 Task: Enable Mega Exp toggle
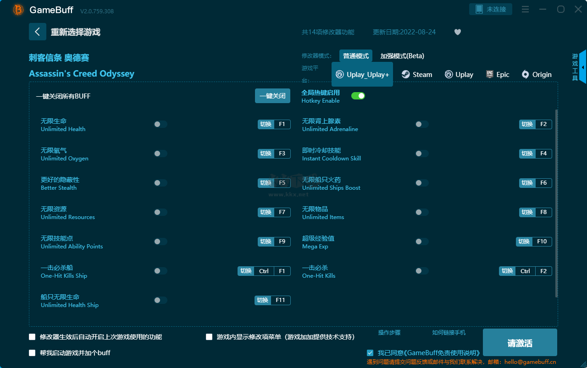click(422, 242)
